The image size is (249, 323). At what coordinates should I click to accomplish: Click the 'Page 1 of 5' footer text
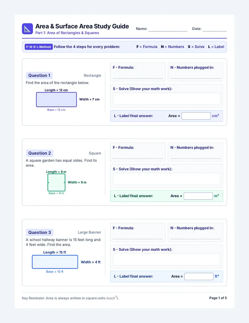(218, 298)
